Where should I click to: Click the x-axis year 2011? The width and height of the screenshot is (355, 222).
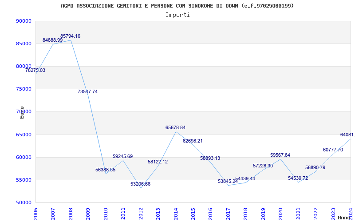[123, 213]
